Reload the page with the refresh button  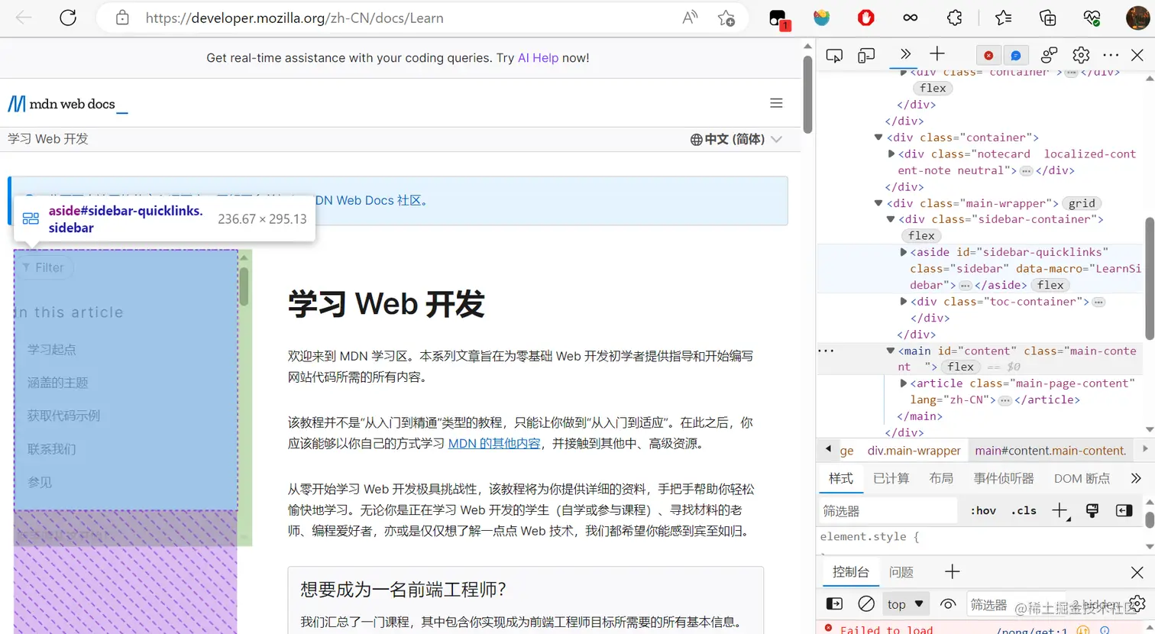coord(68,18)
